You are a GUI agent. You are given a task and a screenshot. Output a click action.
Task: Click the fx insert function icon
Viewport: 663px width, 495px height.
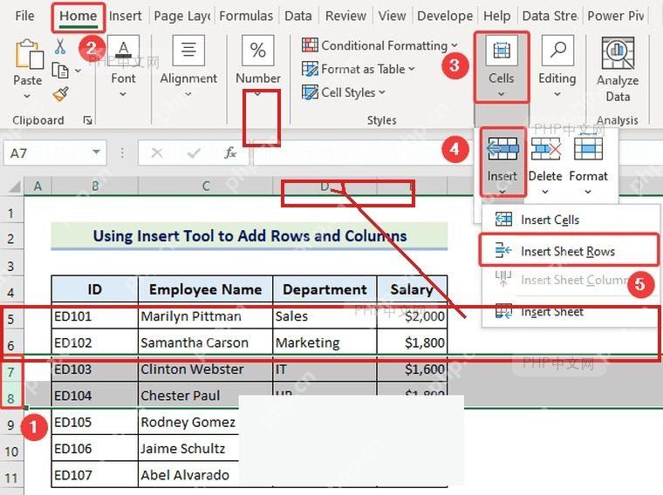coord(230,153)
